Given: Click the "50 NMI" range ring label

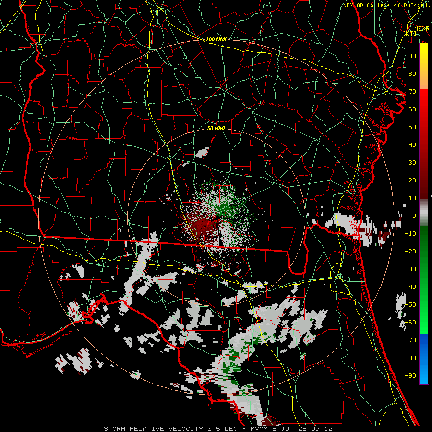Looking at the screenshot, I should pyautogui.click(x=216, y=128).
